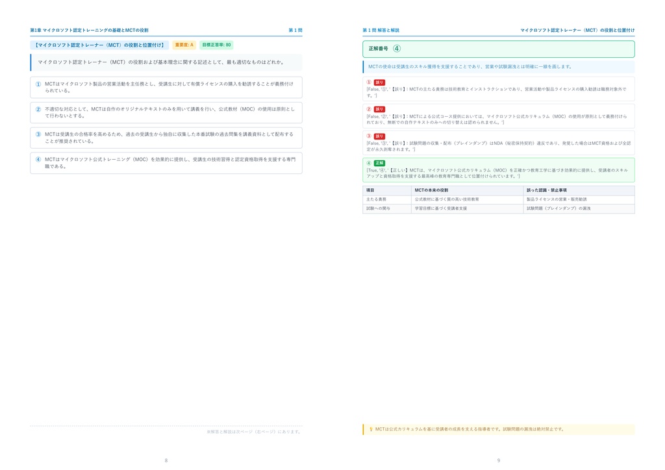
Task: Click the 目標正答率: 80 badge
Action: (216, 45)
